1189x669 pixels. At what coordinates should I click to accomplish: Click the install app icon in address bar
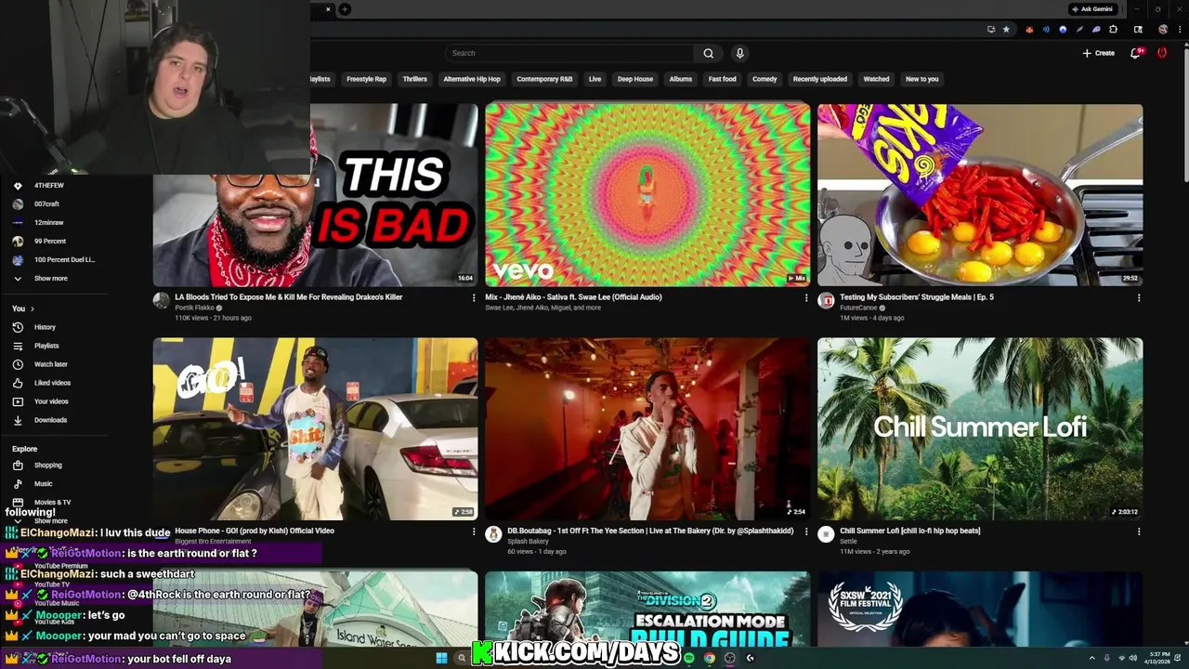[x=991, y=30]
